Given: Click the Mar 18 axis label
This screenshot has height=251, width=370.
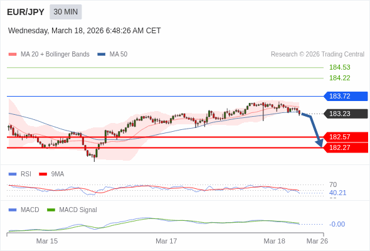Looking at the screenshot, I should [275, 241].
